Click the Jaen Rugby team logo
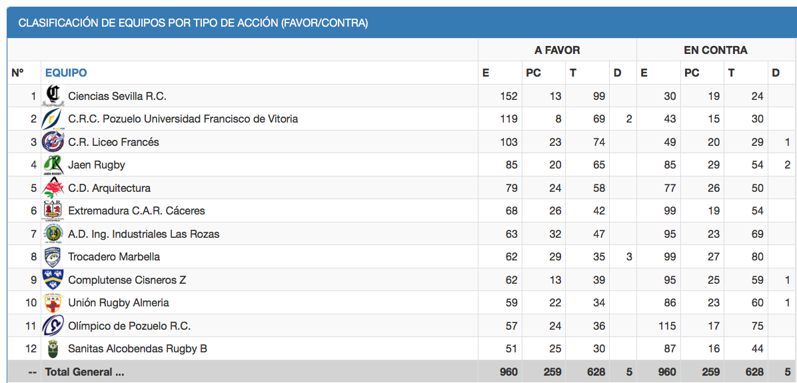Image resolution: width=797 pixels, height=383 pixels. pyautogui.click(x=53, y=165)
